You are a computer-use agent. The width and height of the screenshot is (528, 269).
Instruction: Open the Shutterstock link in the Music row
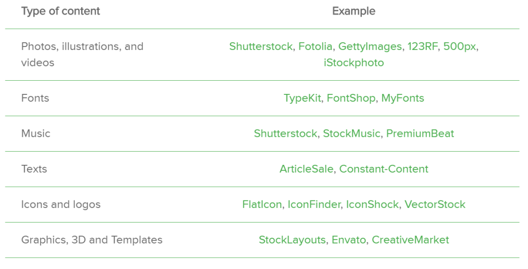pyautogui.click(x=285, y=134)
